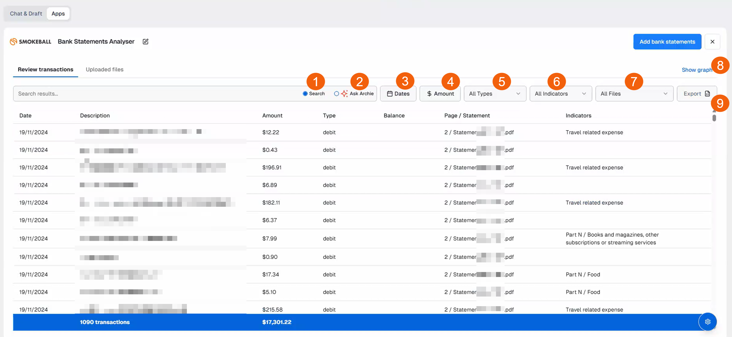Viewport: 732px width, 337px height.
Task: Click the Bank Statements Analyser title
Action: (96, 42)
